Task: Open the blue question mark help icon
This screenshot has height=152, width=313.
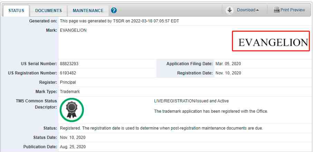Action: 114,10
